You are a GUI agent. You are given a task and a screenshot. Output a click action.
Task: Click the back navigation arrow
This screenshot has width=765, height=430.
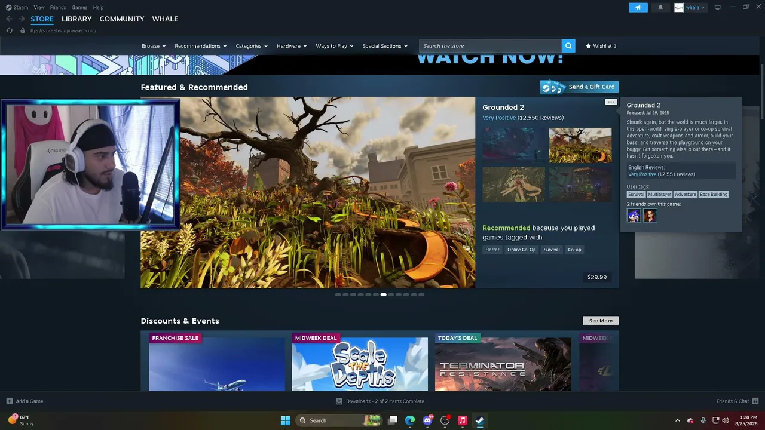coord(9,19)
